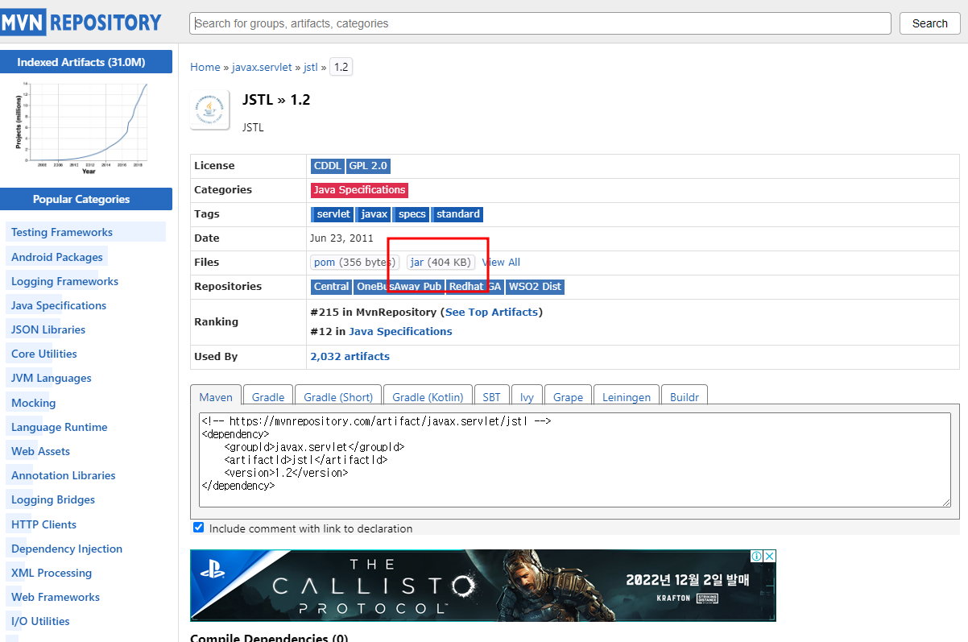Switch to the Leiningen tab
This screenshot has height=642, width=968.
(626, 396)
